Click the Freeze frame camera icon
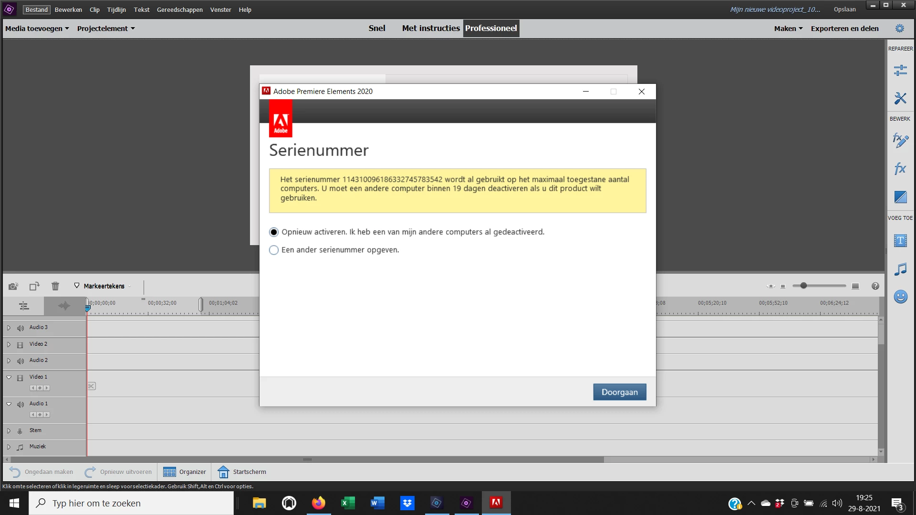Screen dimensions: 916x515 [x=13, y=286]
